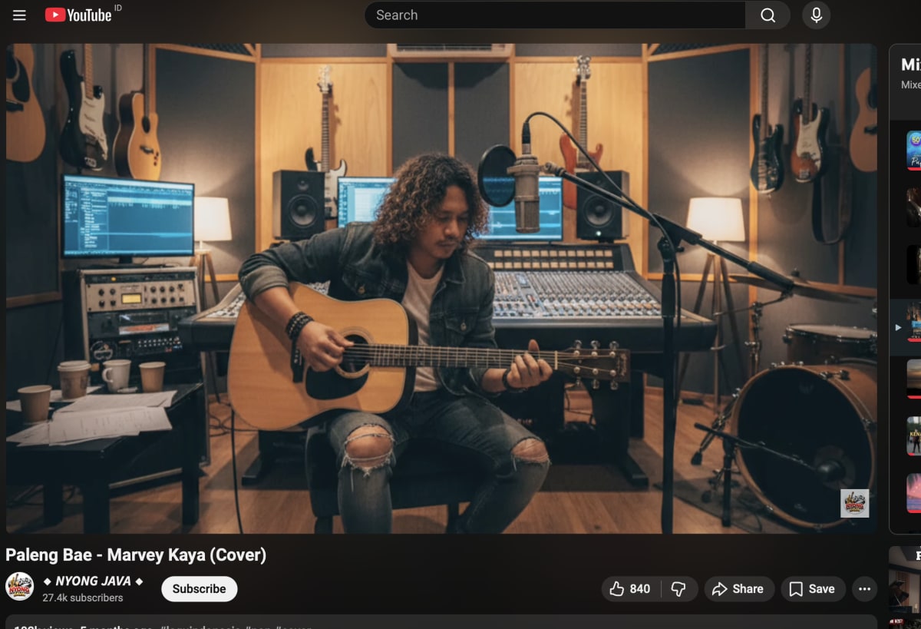
Task: Subscribe to the NYONG JAVA channel
Action: [x=199, y=589]
